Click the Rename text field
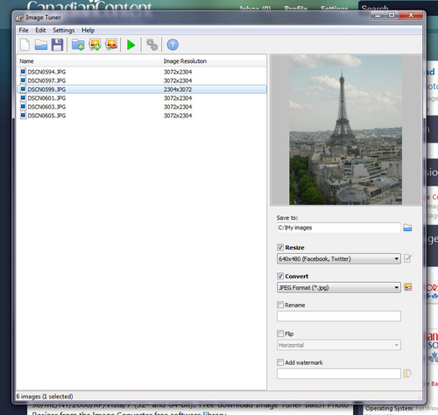This screenshot has width=438, height=415. coord(339,316)
